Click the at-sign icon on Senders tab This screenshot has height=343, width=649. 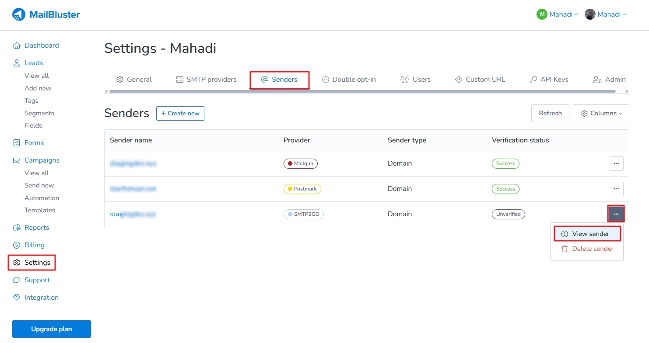point(264,80)
